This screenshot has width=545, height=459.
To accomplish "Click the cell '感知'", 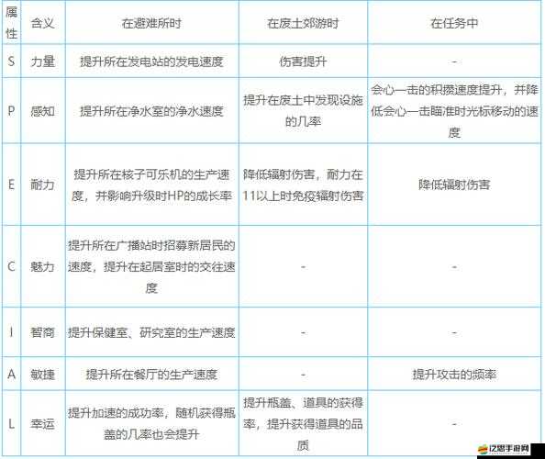I will 43,110.
